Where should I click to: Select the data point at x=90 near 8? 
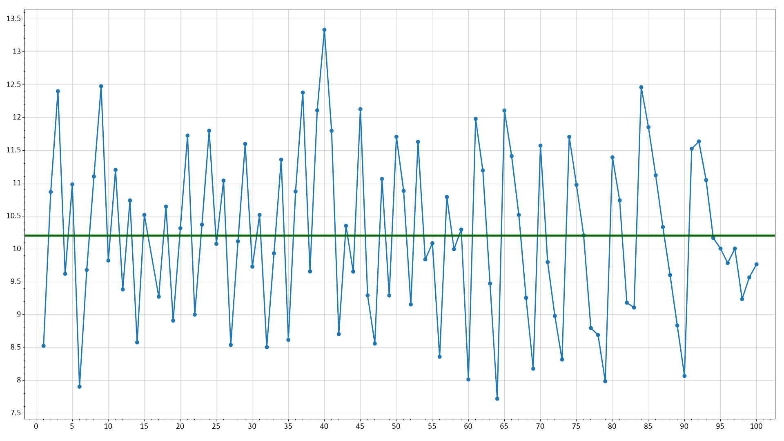[x=684, y=376]
